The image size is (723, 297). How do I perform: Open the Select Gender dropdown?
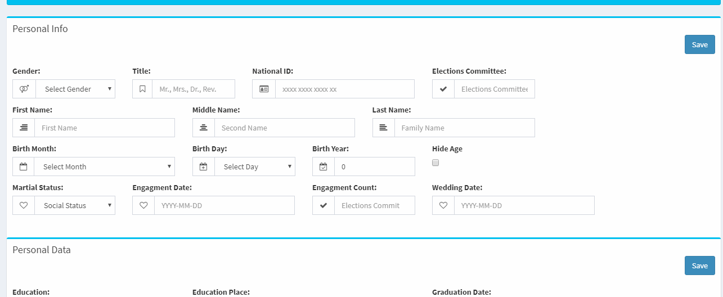(x=75, y=89)
